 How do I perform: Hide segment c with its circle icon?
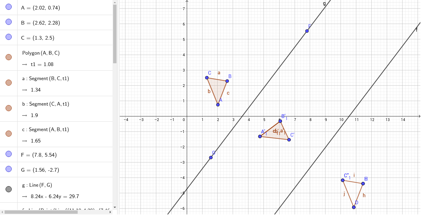click(x=8, y=133)
